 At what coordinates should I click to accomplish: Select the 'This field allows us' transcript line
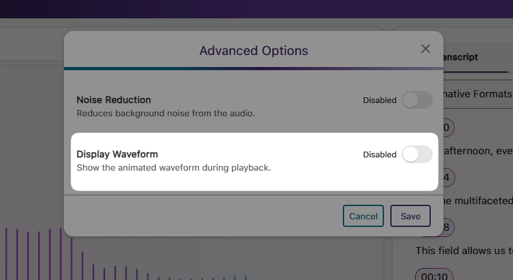pyautogui.click(x=463, y=250)
